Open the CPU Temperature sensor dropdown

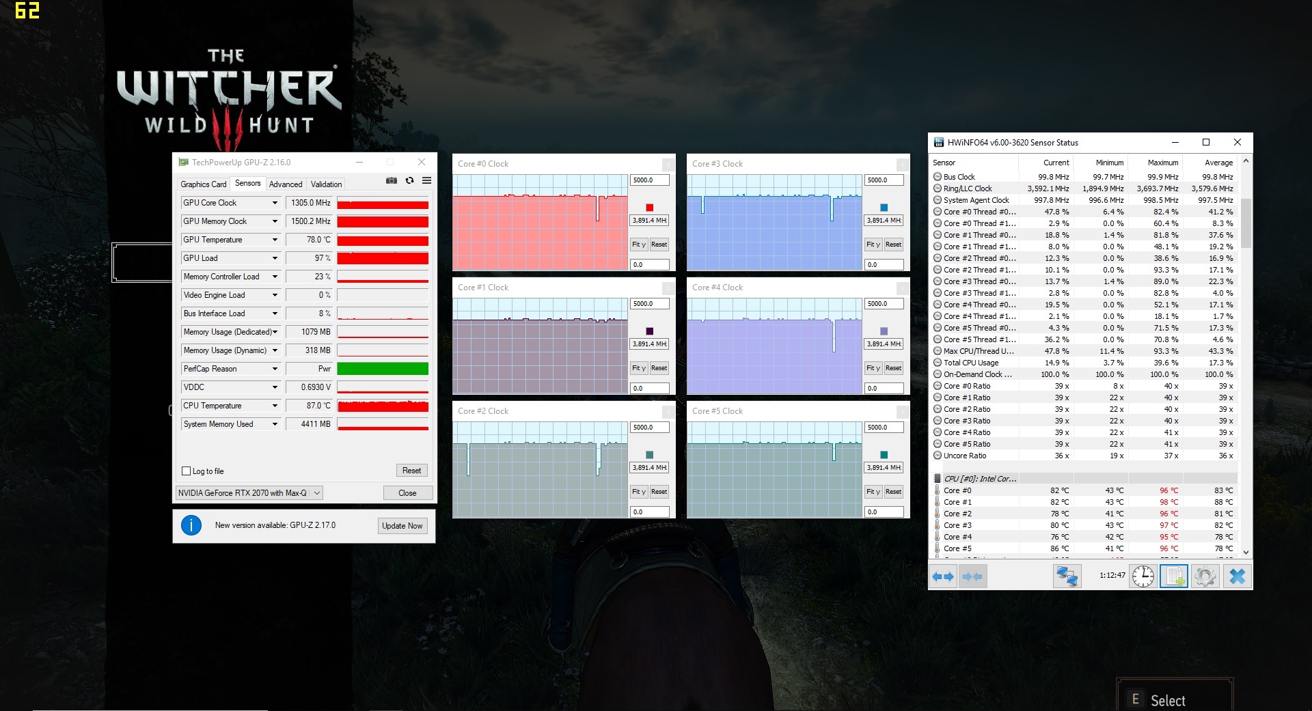(275, 406)
